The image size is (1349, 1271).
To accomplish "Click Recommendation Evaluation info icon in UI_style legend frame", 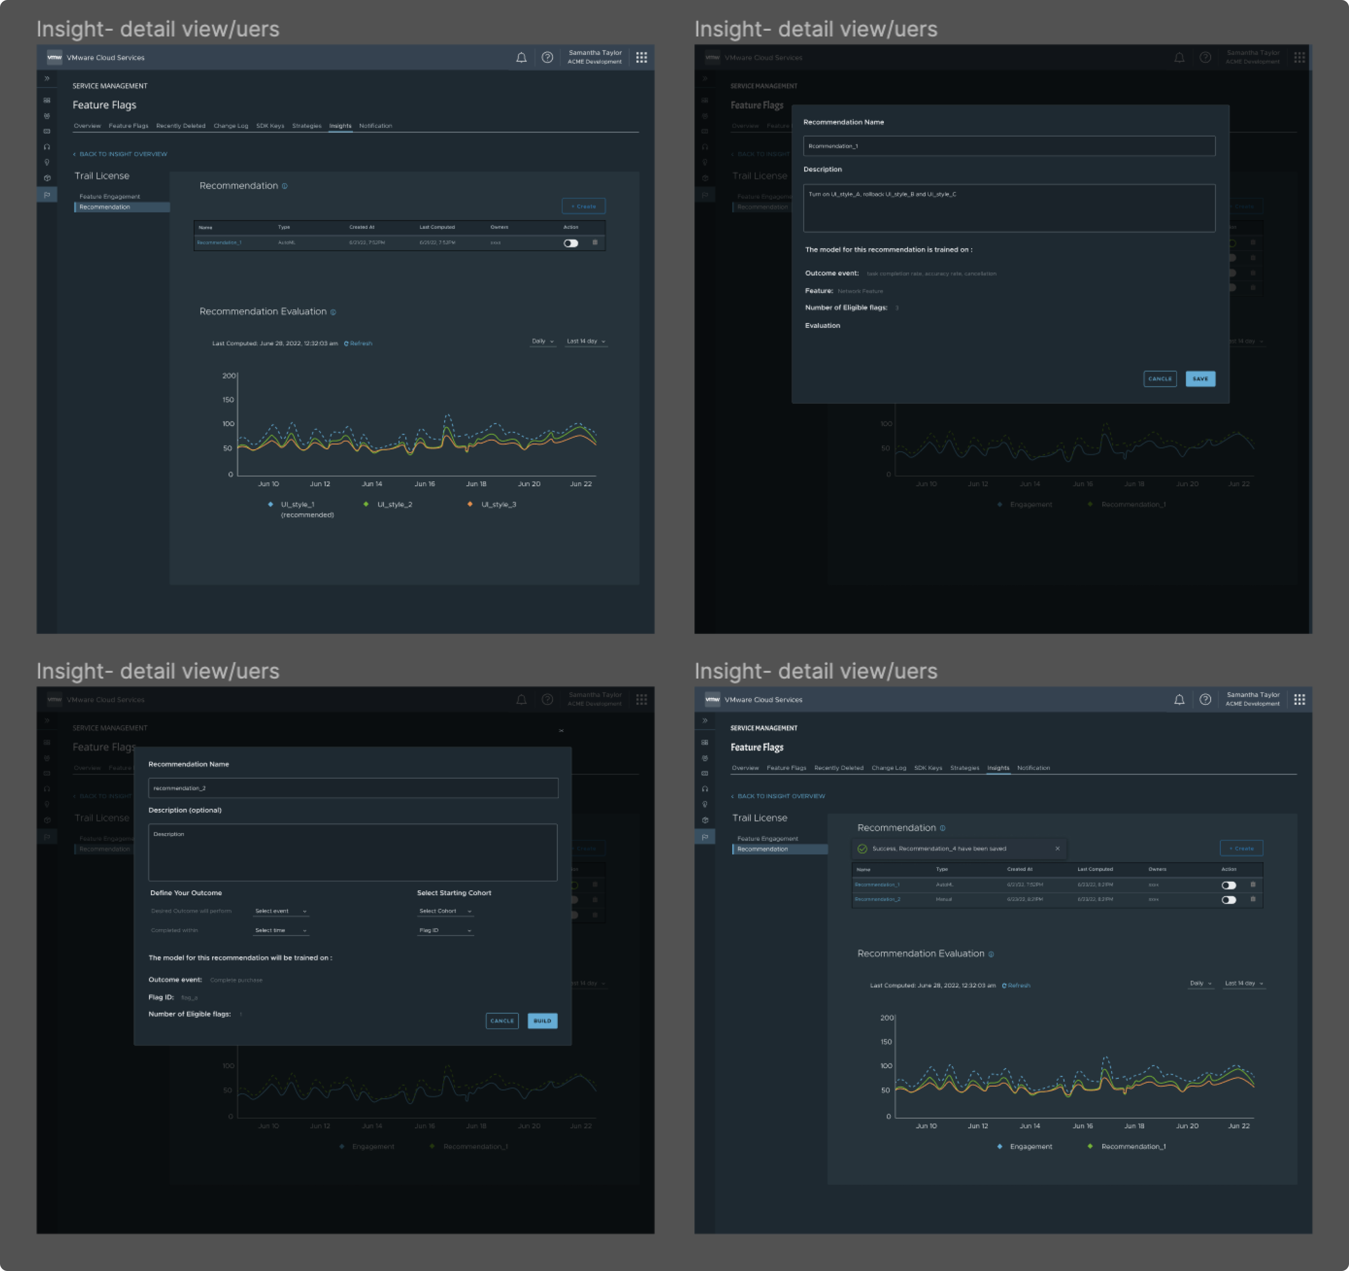I will [333, 312].
